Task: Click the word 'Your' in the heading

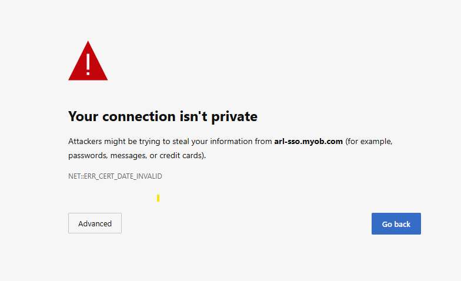Action: click(x=83, y=116)
